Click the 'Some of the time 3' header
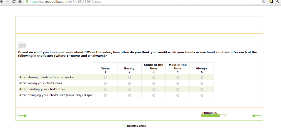This screenshot has width=281, height=140. coord(154,68)
